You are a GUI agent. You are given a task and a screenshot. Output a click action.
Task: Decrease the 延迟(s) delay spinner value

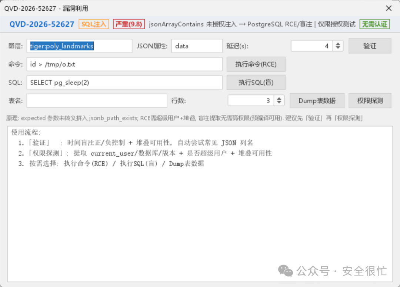(x=338, y=48)
